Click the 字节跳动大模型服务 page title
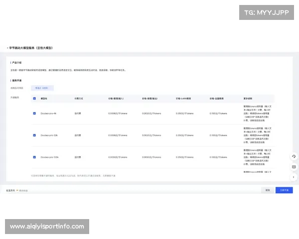Viewport: 299px width, 239px height. (x=31, y=48)
